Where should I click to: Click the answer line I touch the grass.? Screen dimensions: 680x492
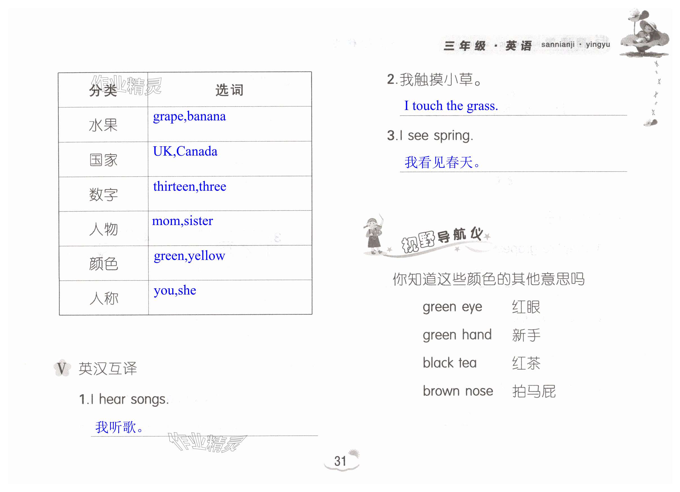451,106
